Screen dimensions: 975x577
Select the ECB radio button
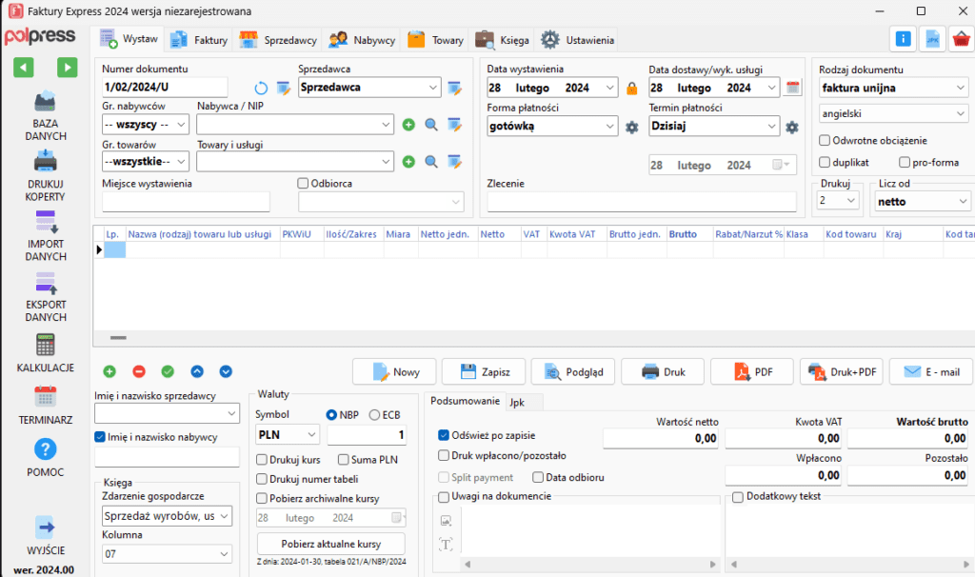(374, 414)
